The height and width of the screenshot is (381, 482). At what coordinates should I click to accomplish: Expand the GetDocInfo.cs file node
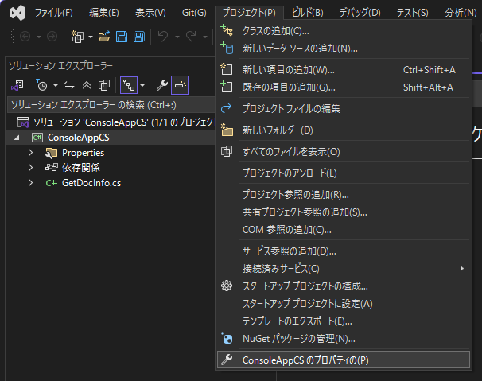point(30,183)
